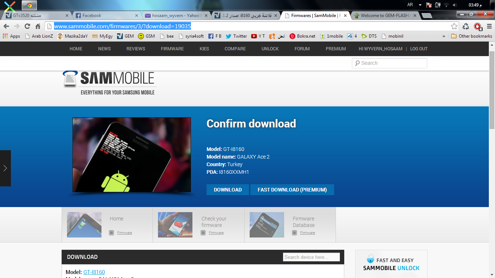Open the FIRMWARE navigation item

click(172, 49)
